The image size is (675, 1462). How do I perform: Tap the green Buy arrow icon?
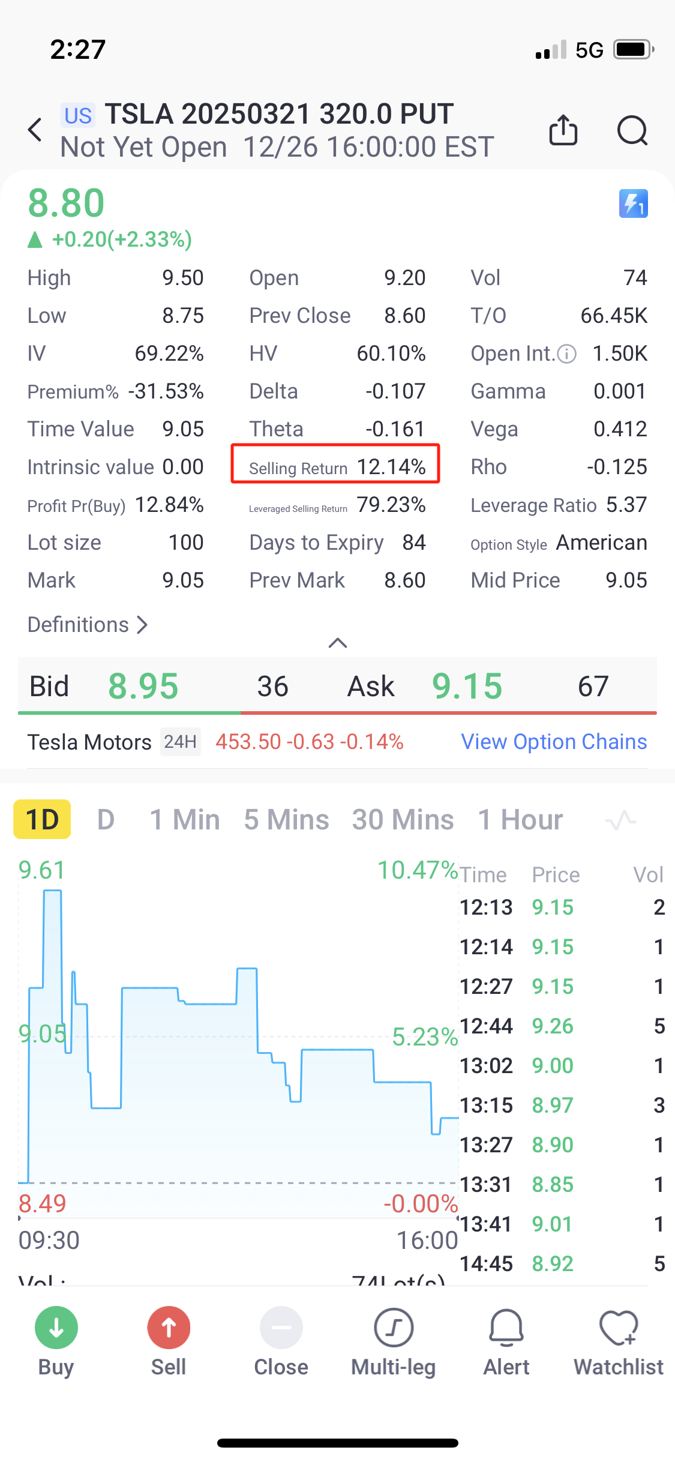click(x=56, y=1328)
